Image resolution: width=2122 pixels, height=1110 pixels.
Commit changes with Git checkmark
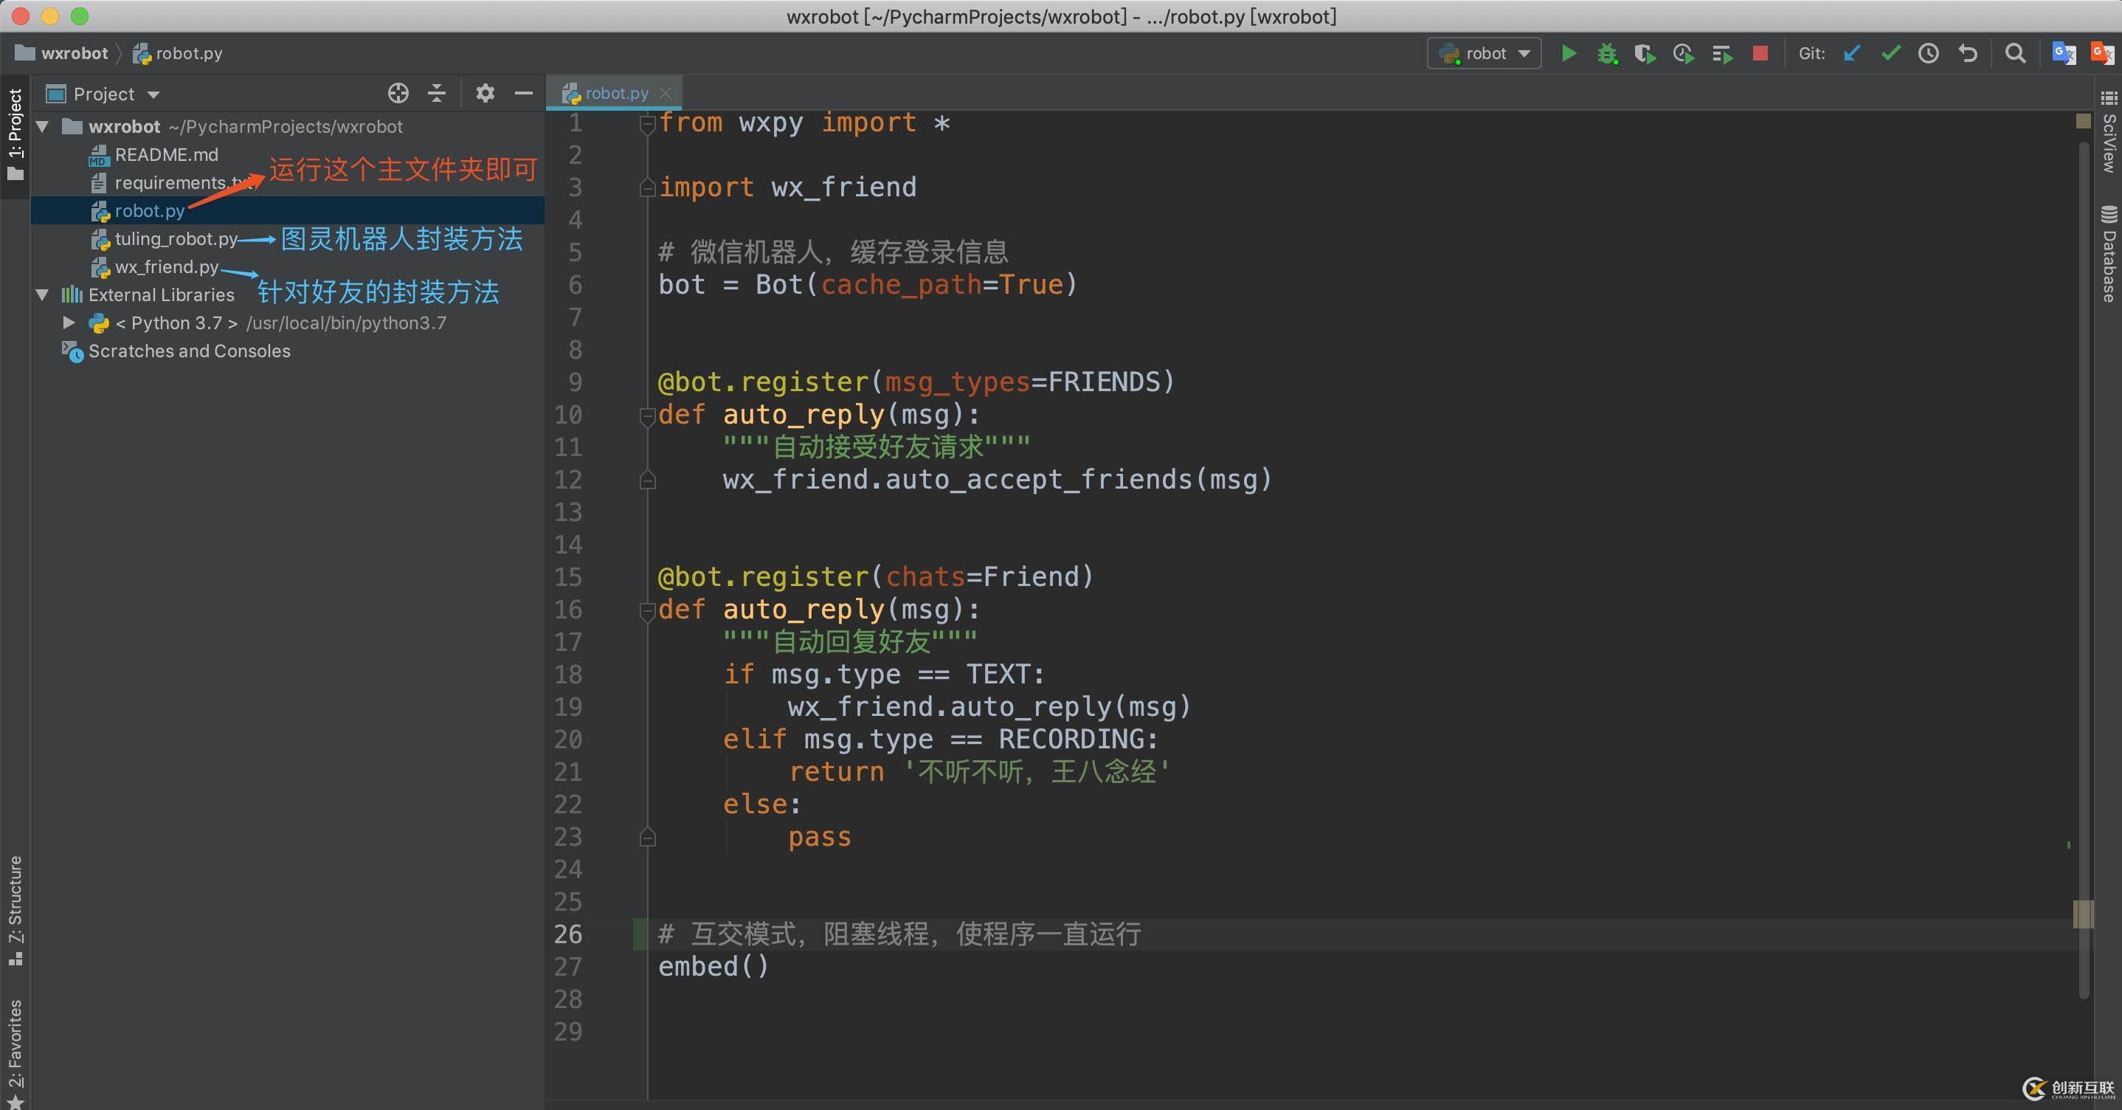(1890, 54)
